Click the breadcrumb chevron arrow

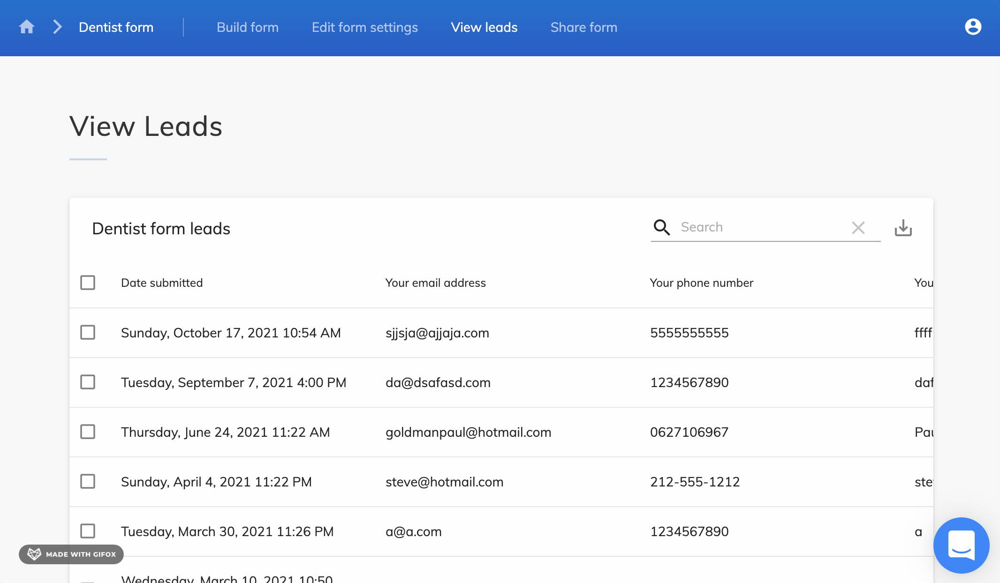[x=57, y=27]
